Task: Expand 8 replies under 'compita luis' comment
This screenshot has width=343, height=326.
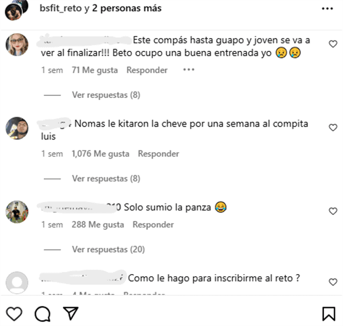Action: (x=106, y=178)
